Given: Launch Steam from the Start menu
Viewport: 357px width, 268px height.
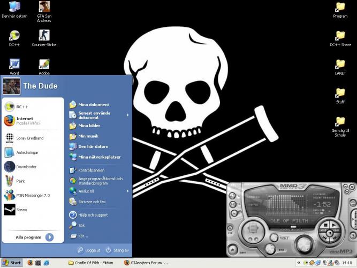Looking at the screenshot, I should pos(21,210).
